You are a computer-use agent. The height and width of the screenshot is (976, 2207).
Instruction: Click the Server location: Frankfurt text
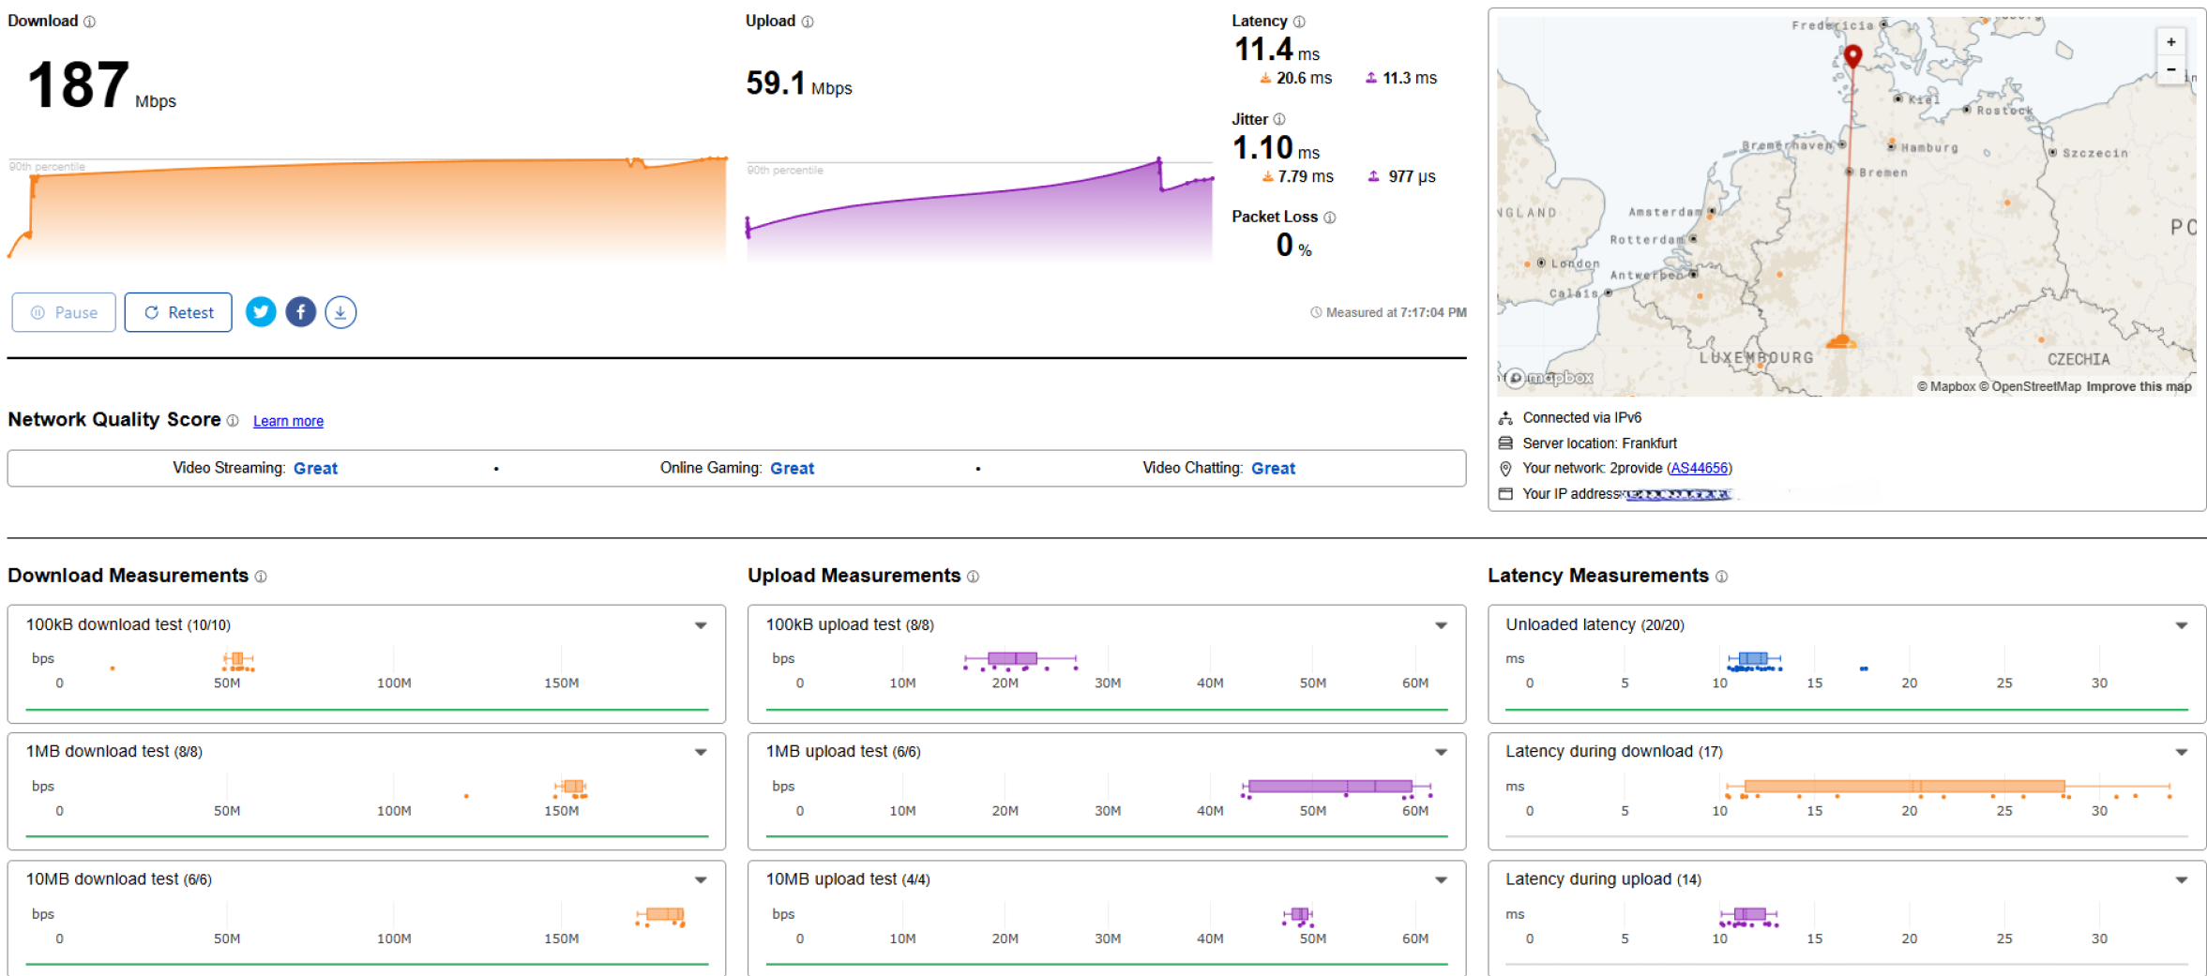pos(1599,443)
